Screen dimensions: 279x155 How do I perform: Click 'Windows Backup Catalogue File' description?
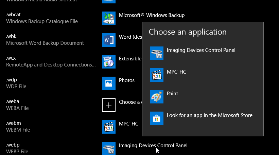[x=42, y=21]
